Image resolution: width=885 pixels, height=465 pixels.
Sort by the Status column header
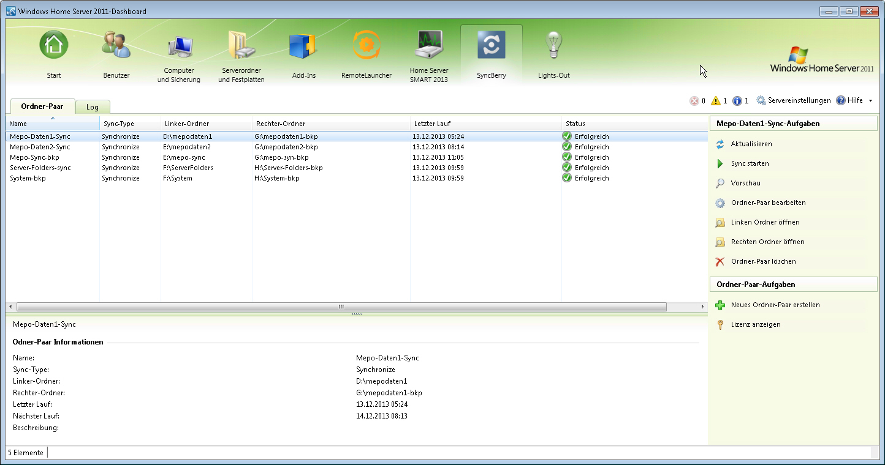coord(635,124)
